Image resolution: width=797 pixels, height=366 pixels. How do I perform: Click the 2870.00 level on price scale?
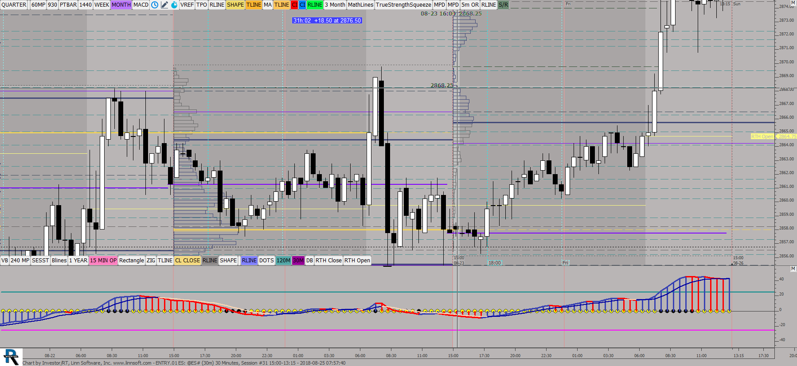787,62
